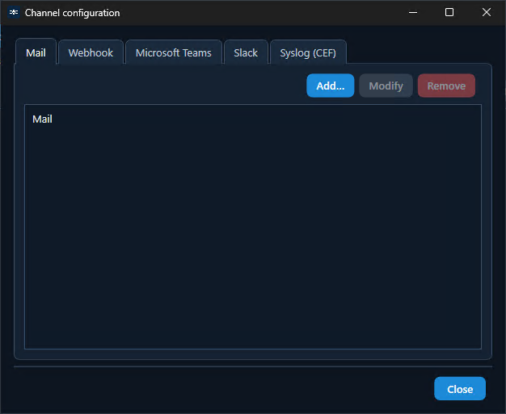Select the Microsoft Teams tab

174,52
